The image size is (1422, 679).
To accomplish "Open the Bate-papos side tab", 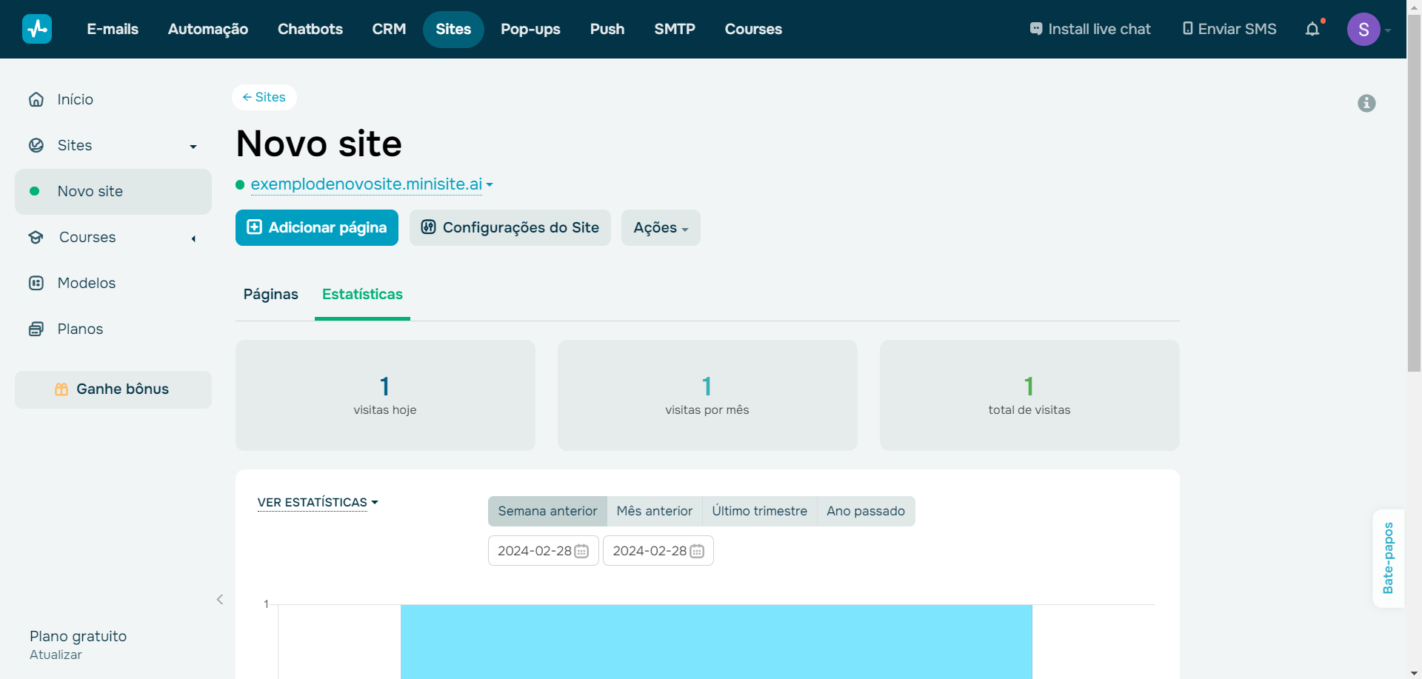I will point(1389,558).
